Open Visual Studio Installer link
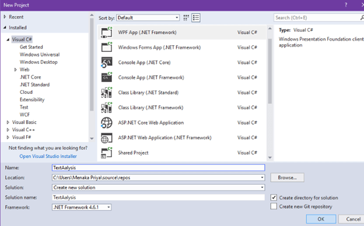The height and width of the screenshot is (226, 364). point(48,156)
